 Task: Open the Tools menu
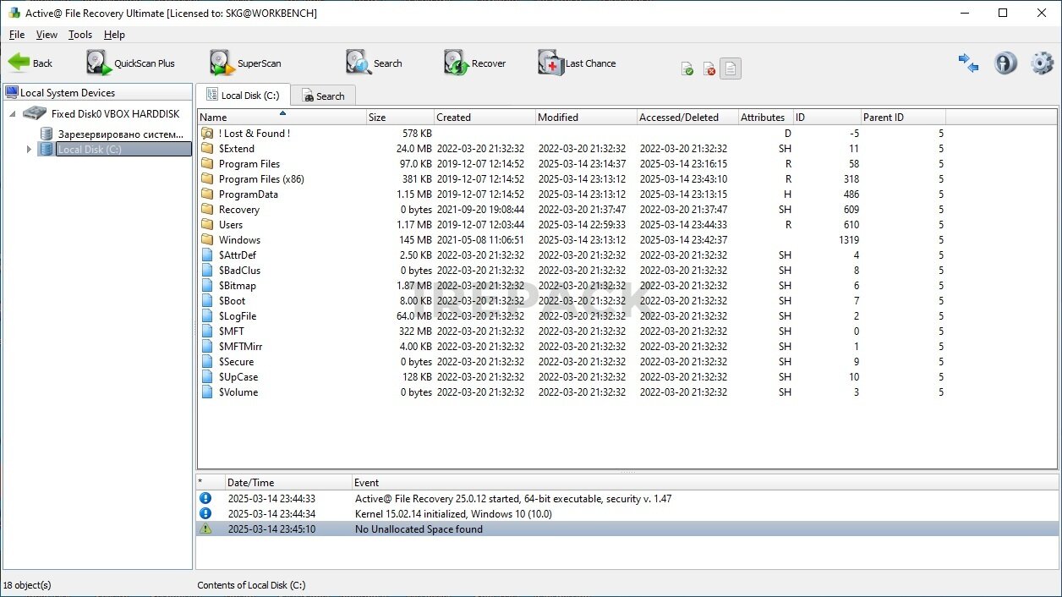pyautogui.click(x=80, y=35)
